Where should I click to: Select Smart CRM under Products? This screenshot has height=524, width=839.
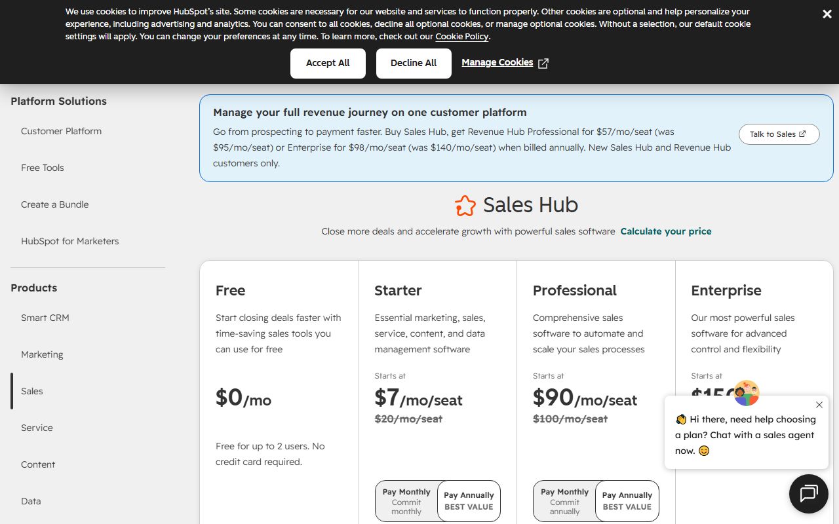(x=45, y=318)
